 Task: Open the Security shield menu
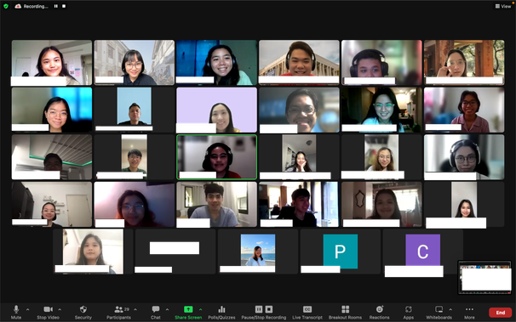point(83,312)
